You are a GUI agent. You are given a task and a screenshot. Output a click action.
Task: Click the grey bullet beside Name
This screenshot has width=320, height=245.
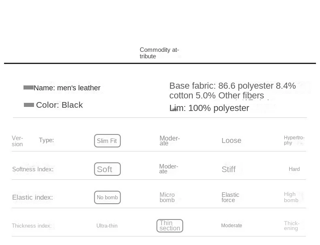click(28, 87)
